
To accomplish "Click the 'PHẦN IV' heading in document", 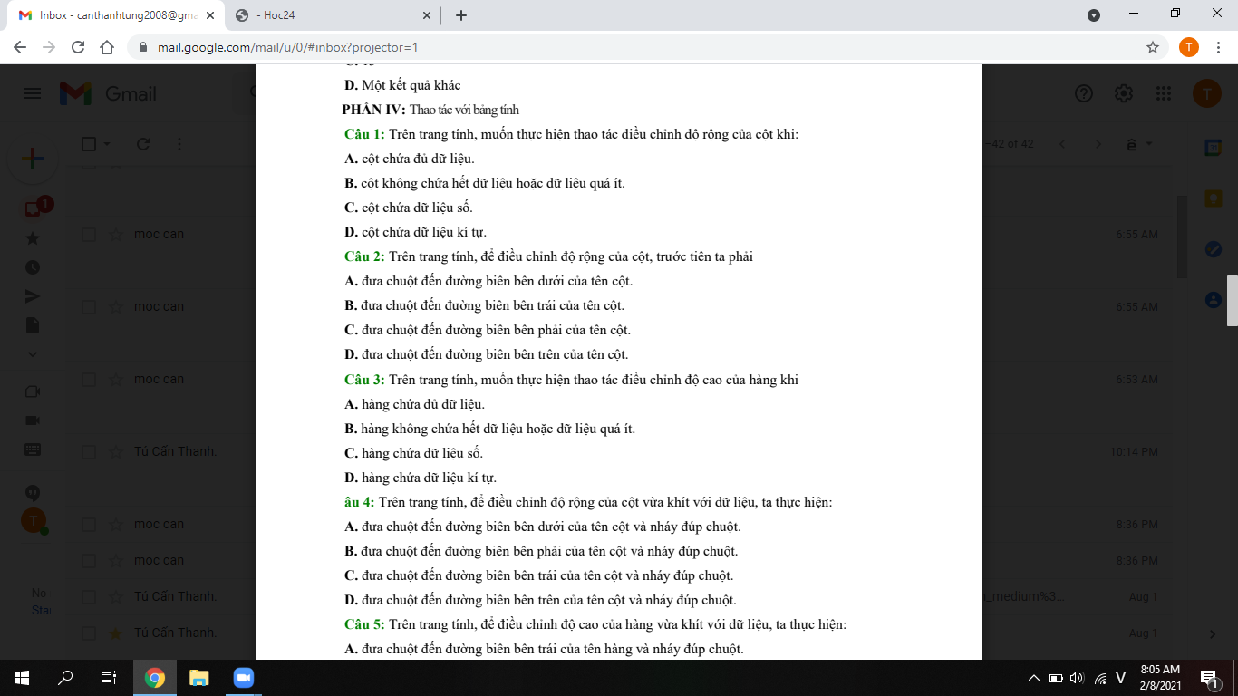I will [373, 110].
